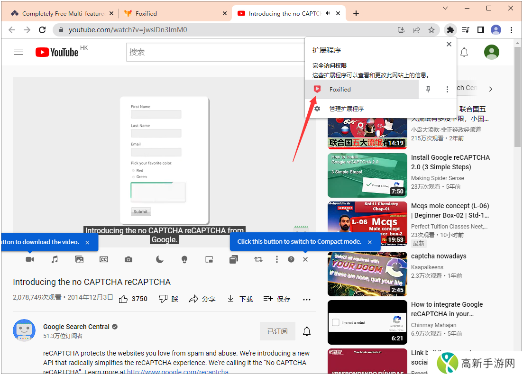Toggle the CC subtitles icon
The width and height of the screenshot is (523, 375).
pyautogui.click(x=104, y=259)
